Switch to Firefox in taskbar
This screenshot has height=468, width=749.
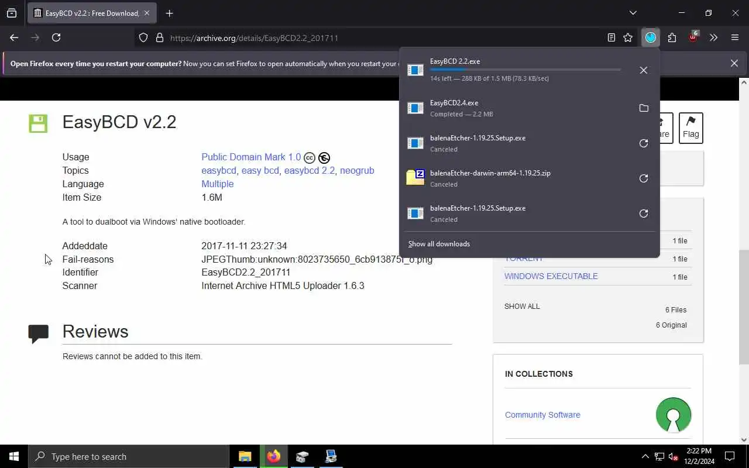(x=273, y=456)
